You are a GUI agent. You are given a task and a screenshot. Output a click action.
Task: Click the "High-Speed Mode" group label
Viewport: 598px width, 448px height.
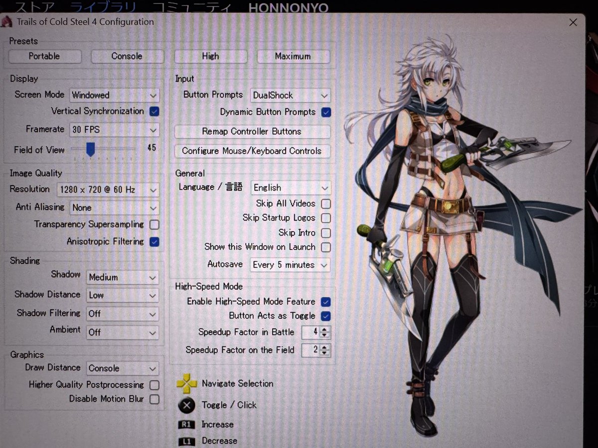click(209, 287)
